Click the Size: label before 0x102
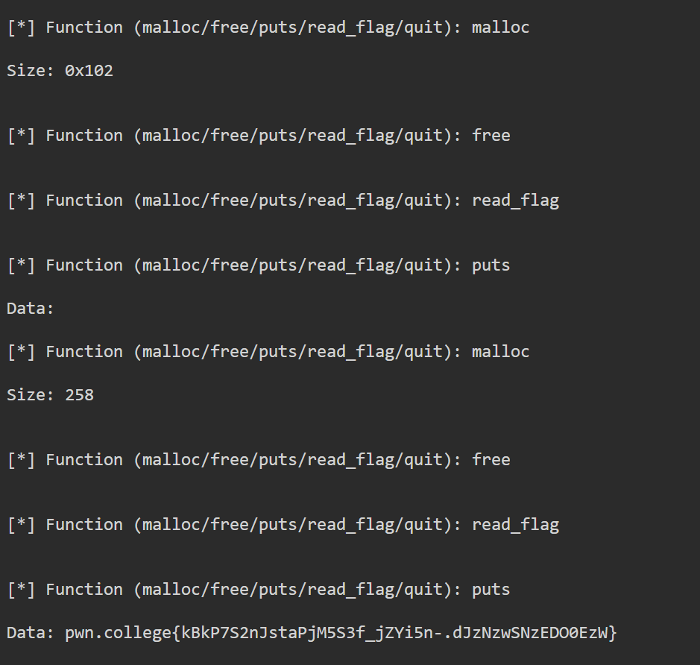Viewport: 700px width, 665px height. (x=31, y=71)
